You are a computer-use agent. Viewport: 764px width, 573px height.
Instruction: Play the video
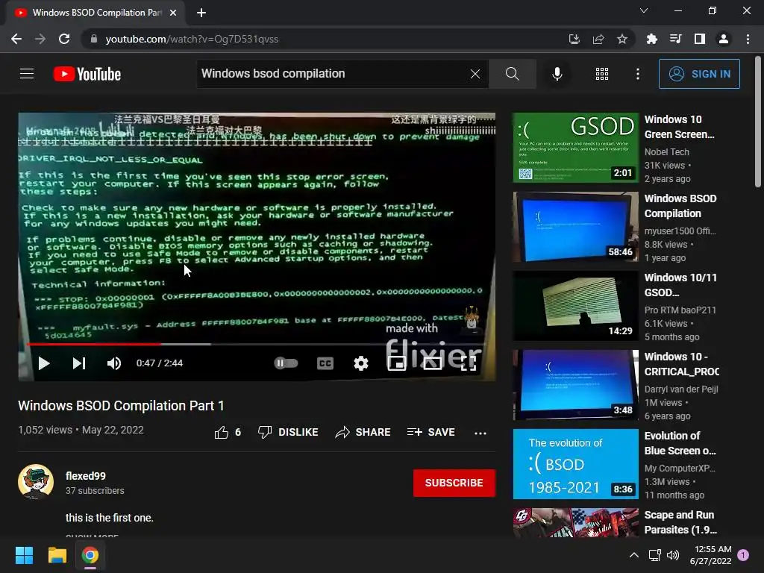pos(44,363)
